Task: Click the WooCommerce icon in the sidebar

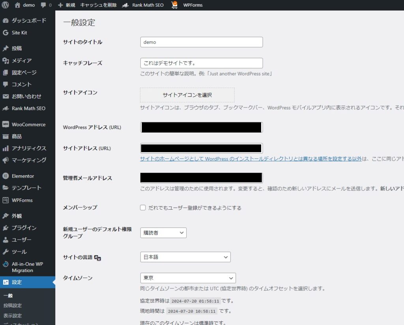Action: click(x=6, y=124)
